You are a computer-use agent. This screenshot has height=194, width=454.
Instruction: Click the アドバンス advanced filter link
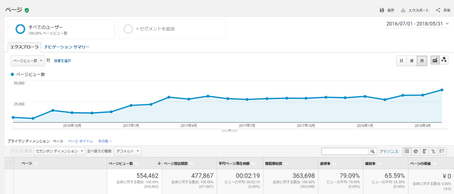pyautogui.click(x=389, y=151)
